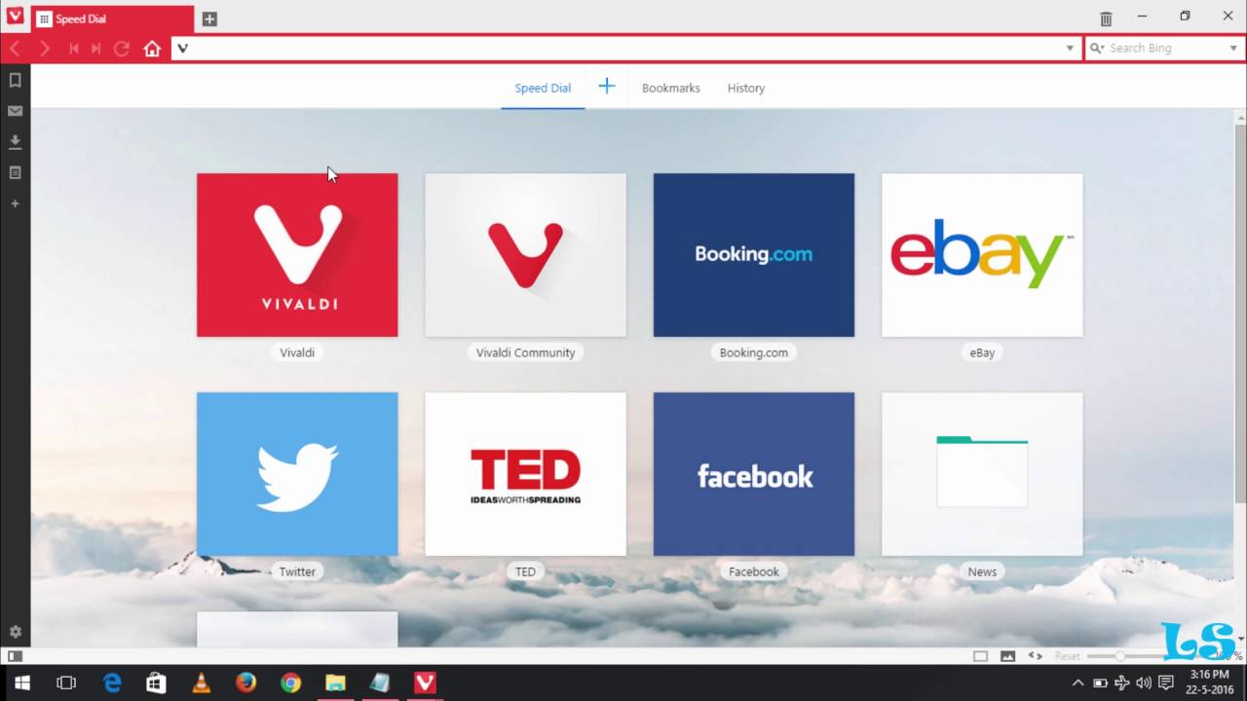Open the Action Center notifications
This screenshot has height=701, width=1247.
(1165, 683)
